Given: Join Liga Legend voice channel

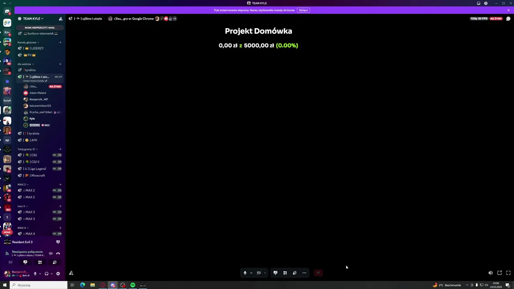Looking at the screenshot, I should (x=40, y=169).
